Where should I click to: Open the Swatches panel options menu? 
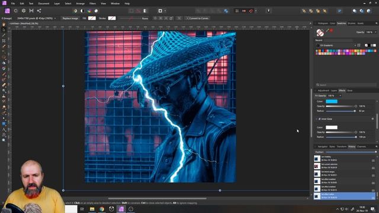(x=377, y=23)
